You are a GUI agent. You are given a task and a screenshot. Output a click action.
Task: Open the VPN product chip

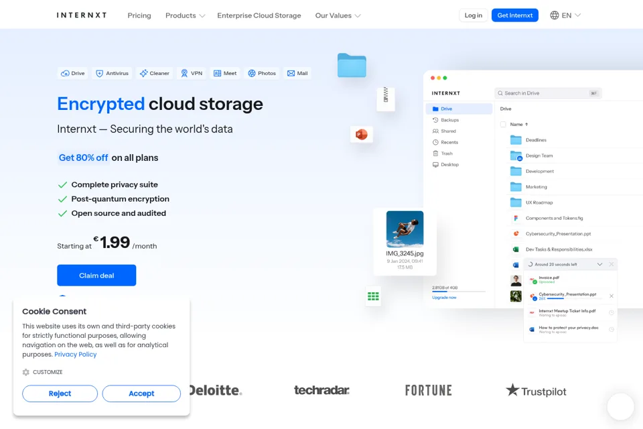(x=192, y=73)
